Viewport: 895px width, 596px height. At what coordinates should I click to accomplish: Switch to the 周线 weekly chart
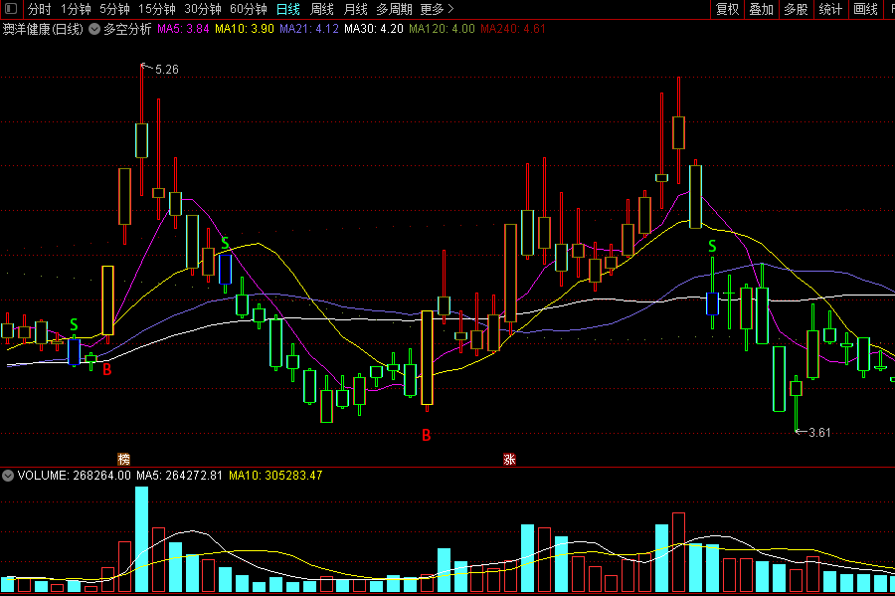click(322, 9)
